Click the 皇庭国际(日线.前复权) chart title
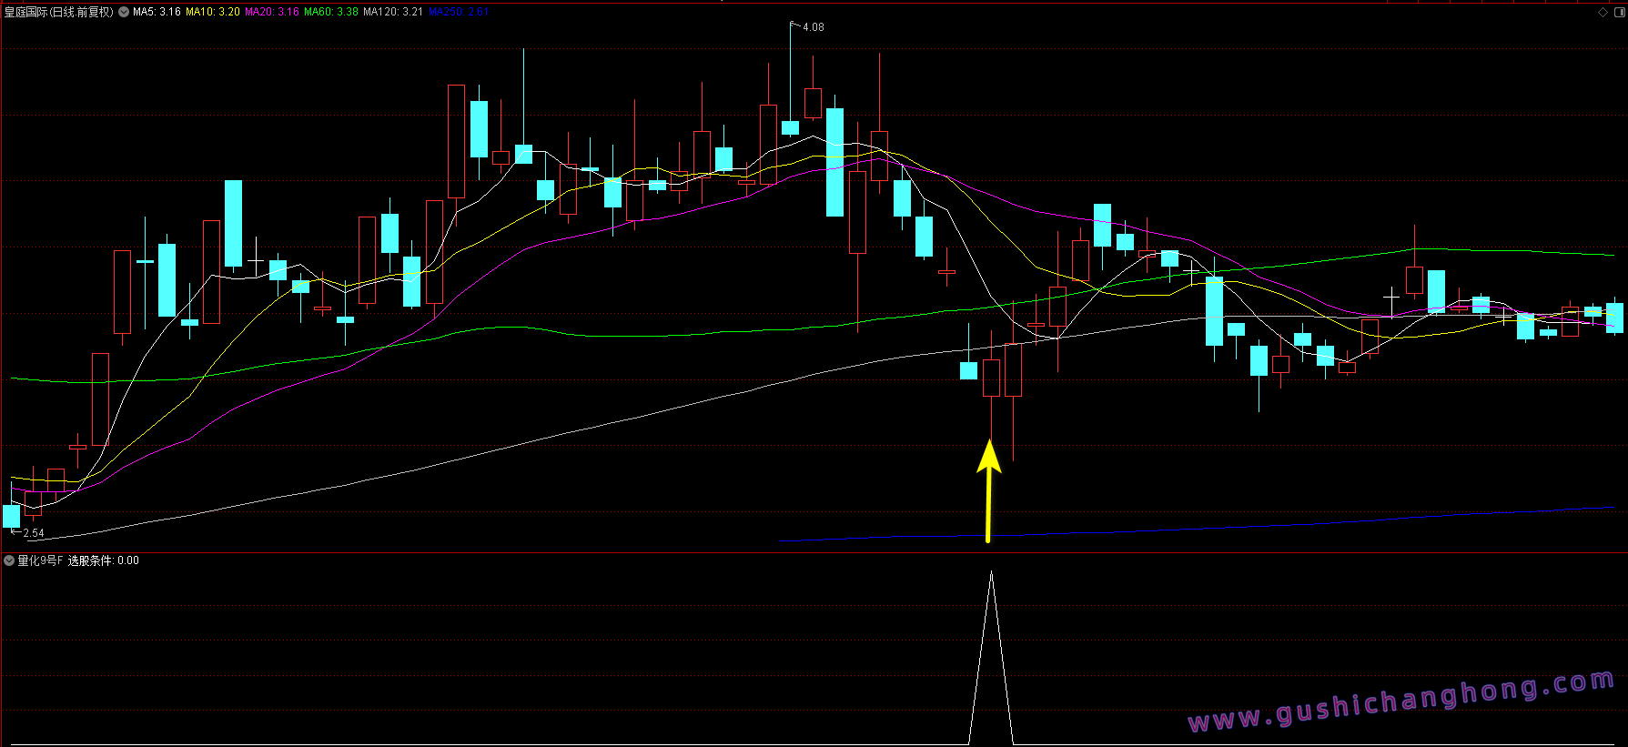This screenshot has height=747, width=1628. click(59, 12)
